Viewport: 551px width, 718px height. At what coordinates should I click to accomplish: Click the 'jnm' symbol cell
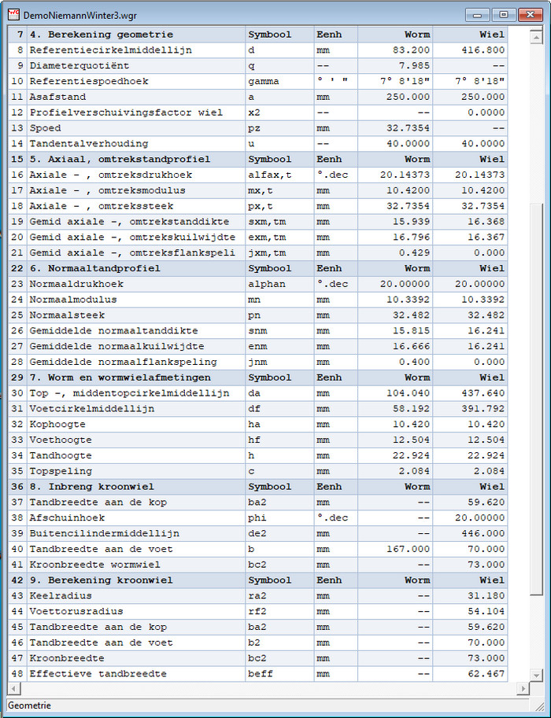[279, 362]
